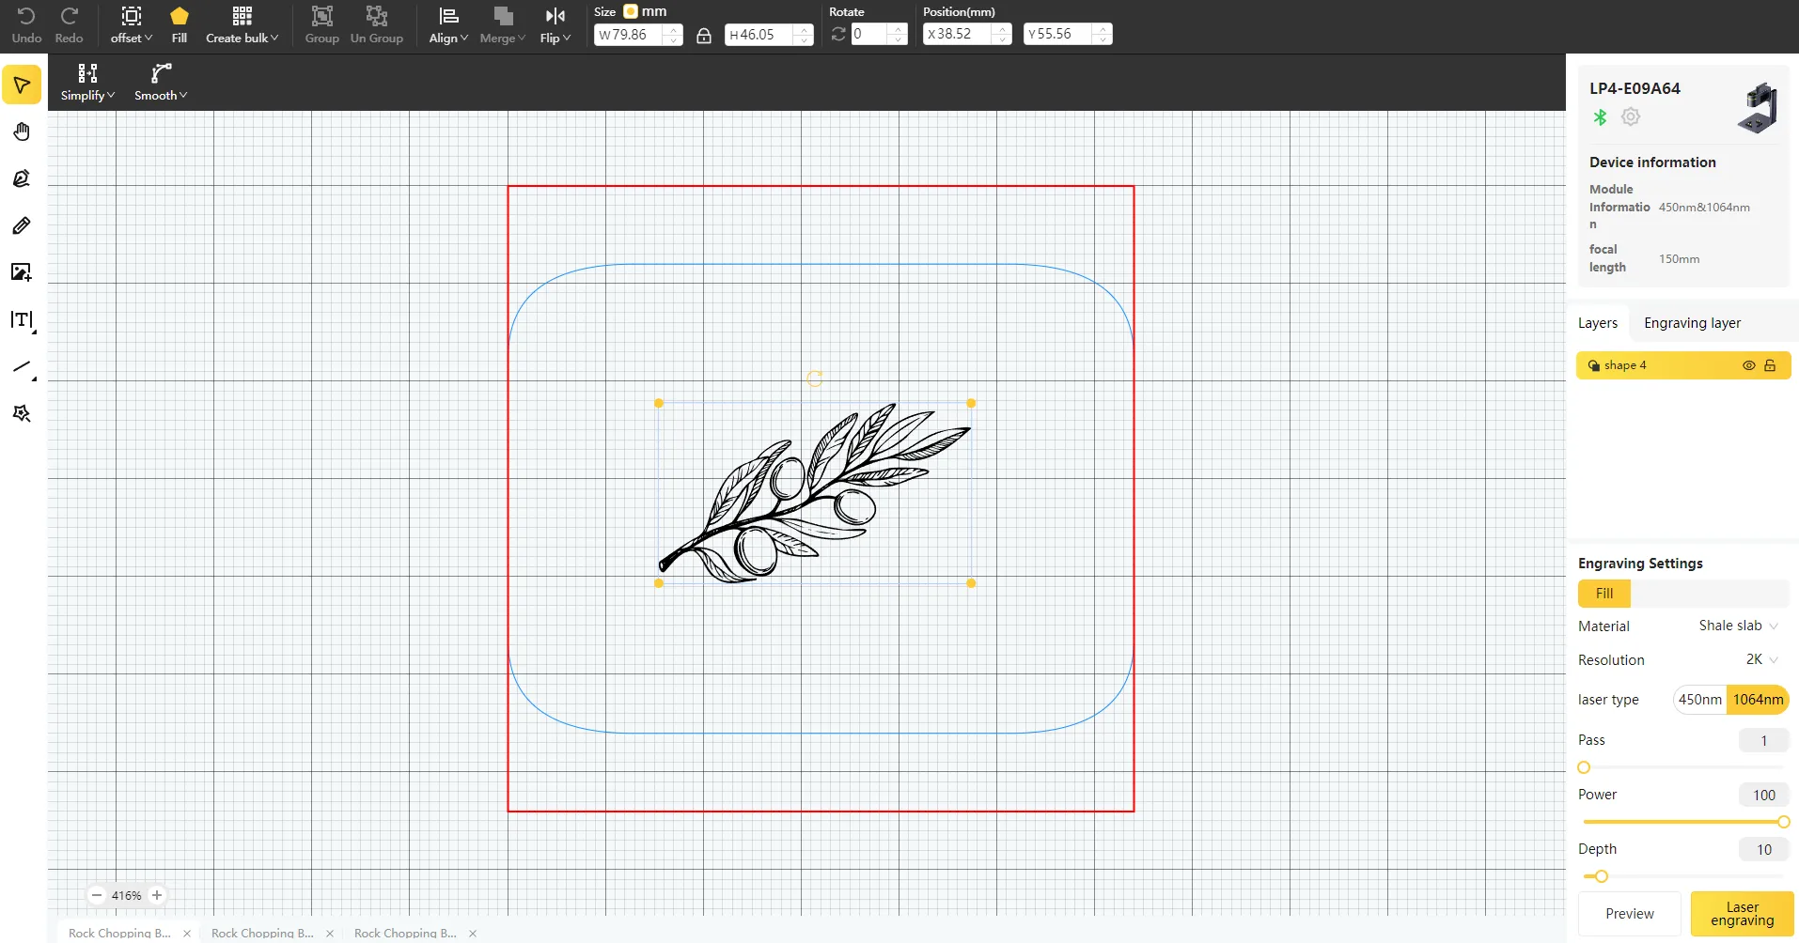Open device settings gear icon
Screen dimensions: 1799x943
pyautogui.click(x=1631, y=116)
